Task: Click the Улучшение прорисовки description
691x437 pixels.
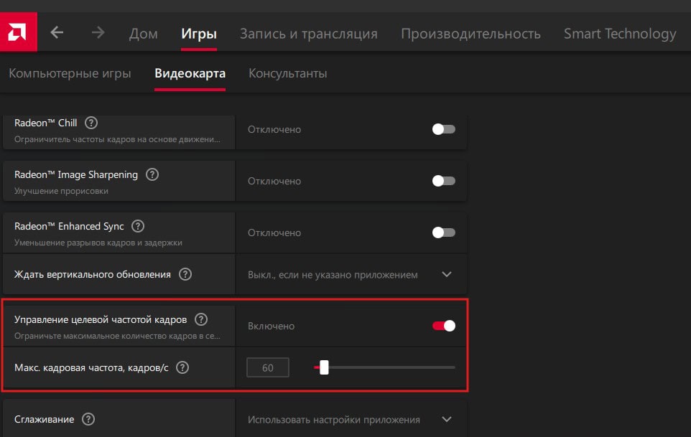Action: click(61, 191)
